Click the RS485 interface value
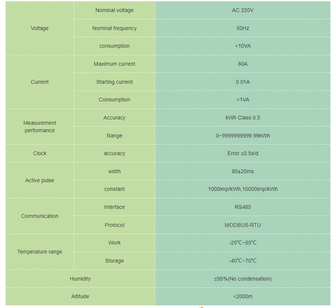Viewport: 334px width, 308px height. click(x=243, y=207)
